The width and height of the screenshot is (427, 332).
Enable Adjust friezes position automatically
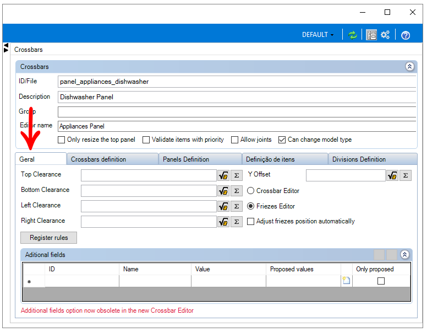pyautogui.click(x=250, y=221)
